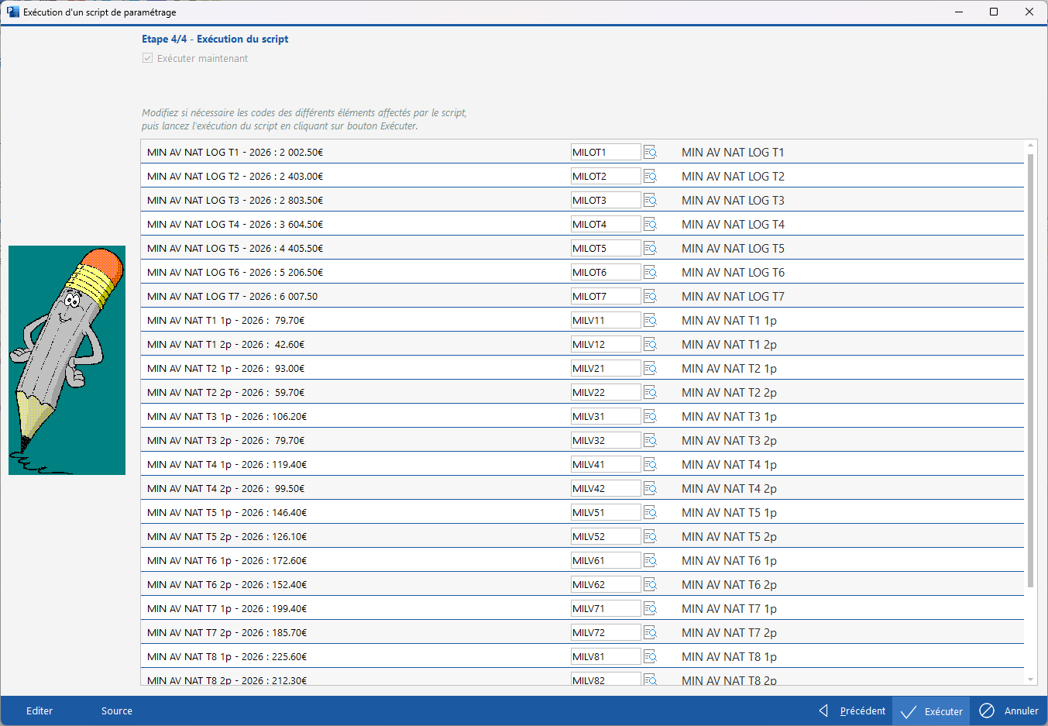Click the lookup icon next to MILV52
The width and height of the screenshot is (1048, 726).
click(650, 537)
